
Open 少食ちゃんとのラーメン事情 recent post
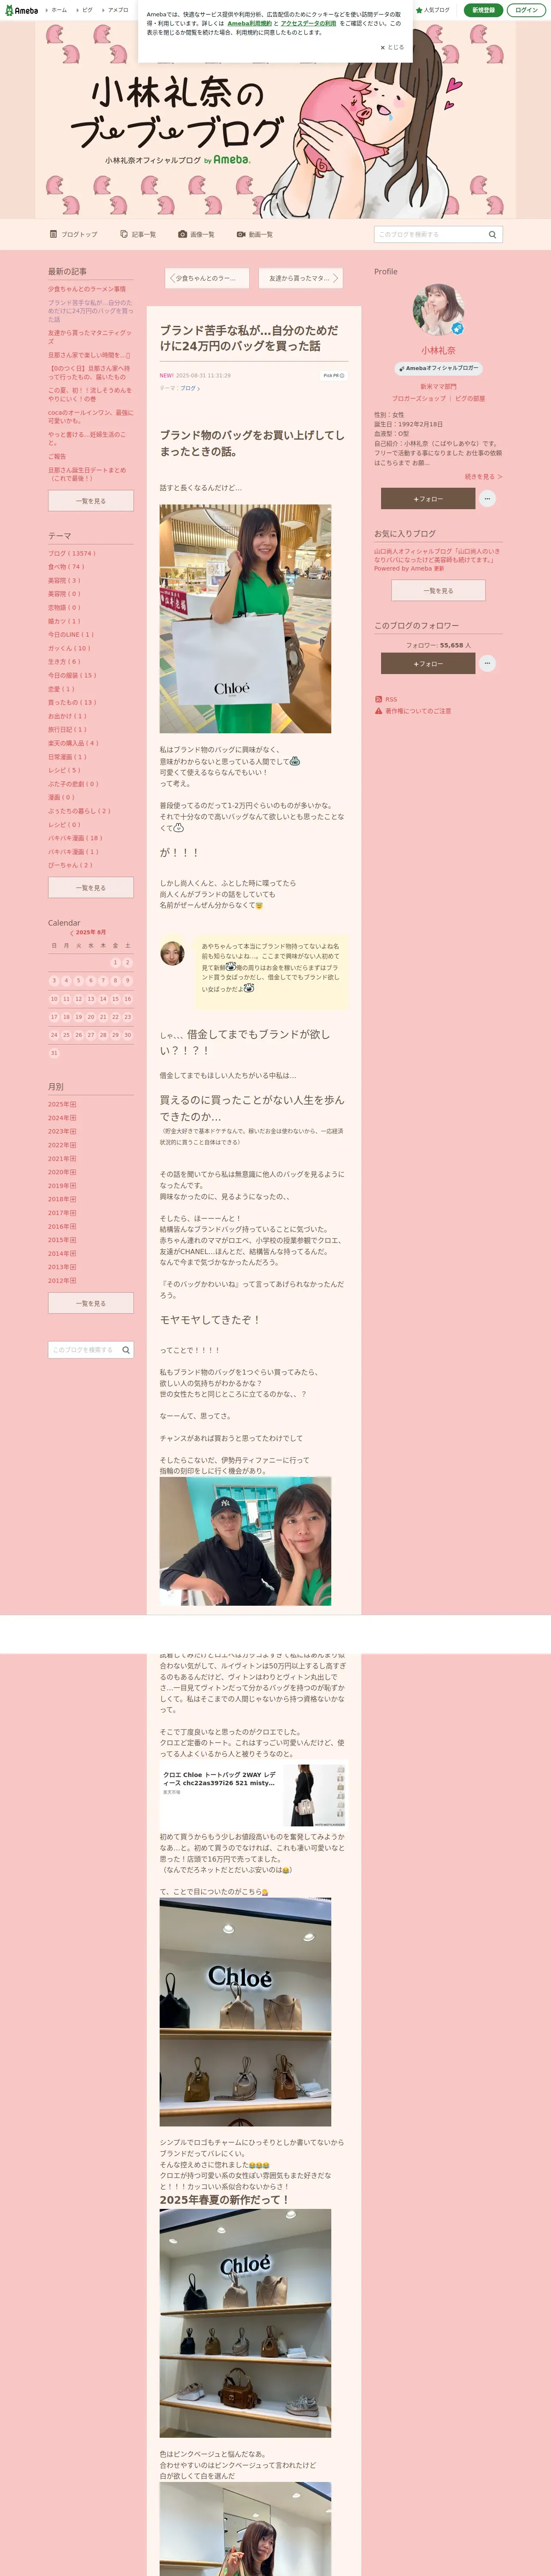[87, 289]
